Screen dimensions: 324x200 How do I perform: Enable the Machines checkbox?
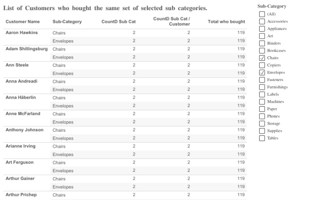262,102
